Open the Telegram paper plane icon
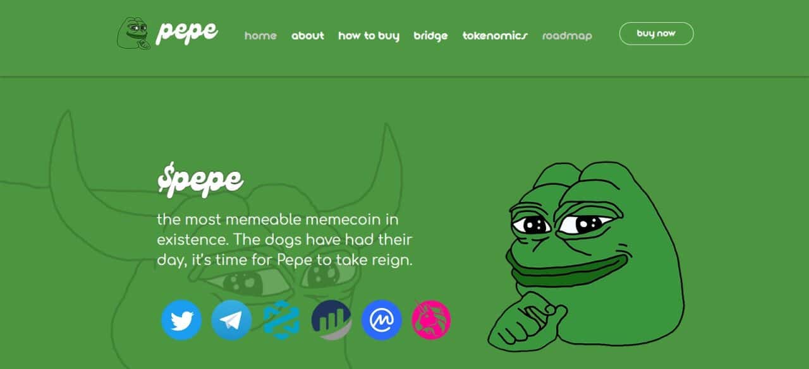This screenshot has width=809, height=369. [231, 320]
